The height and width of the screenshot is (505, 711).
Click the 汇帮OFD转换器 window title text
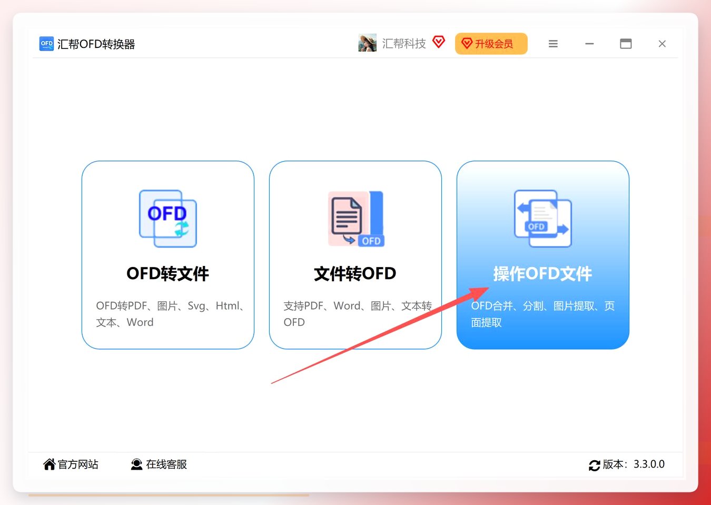point(96,44)
